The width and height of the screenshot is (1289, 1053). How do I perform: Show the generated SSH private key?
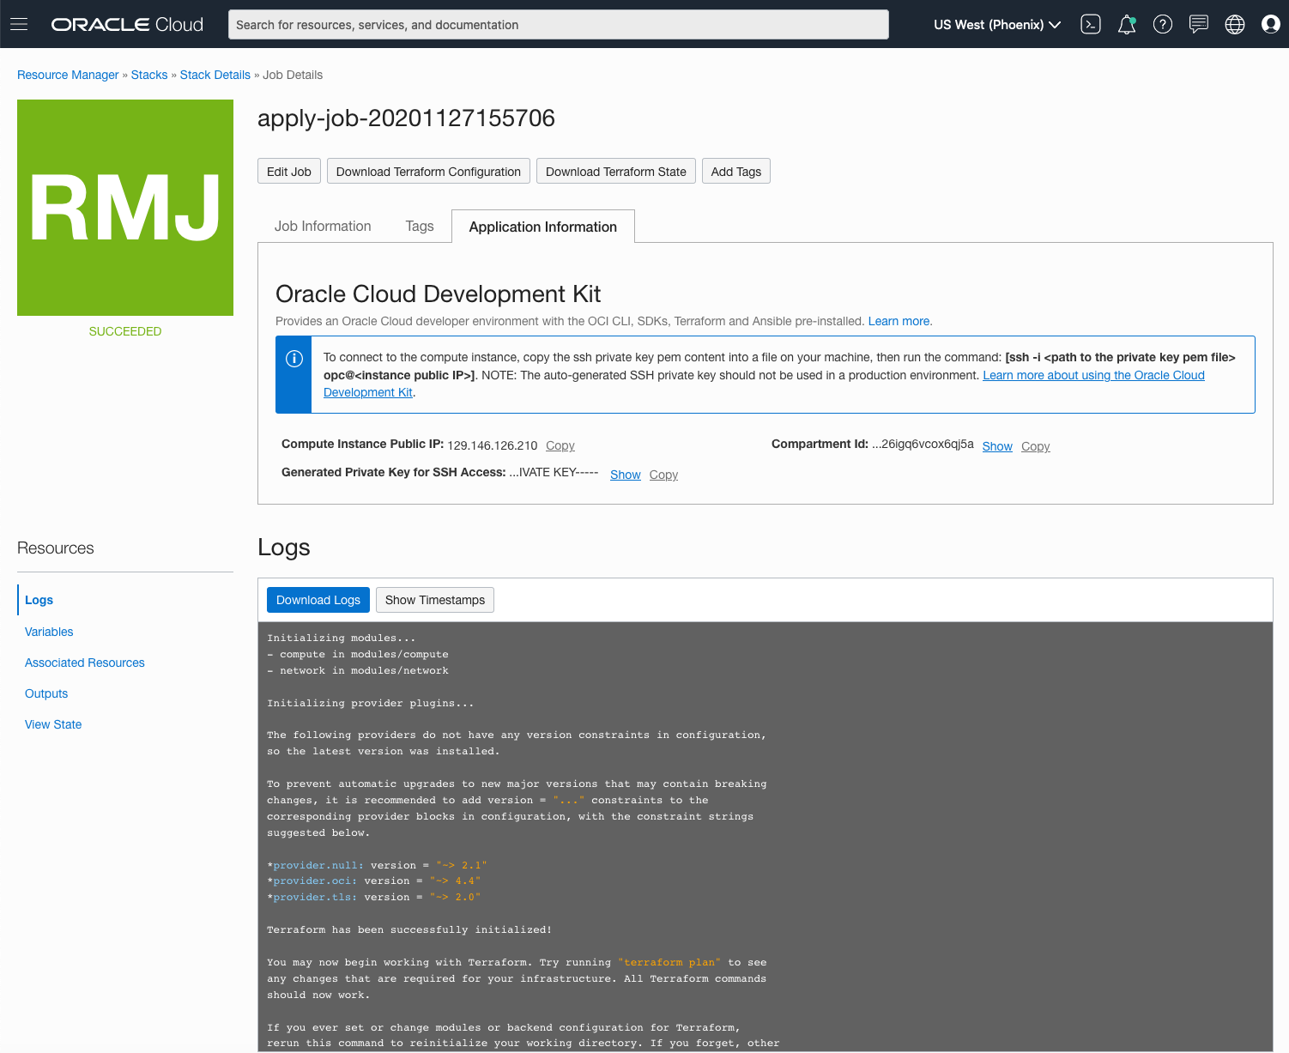point(626,475)
